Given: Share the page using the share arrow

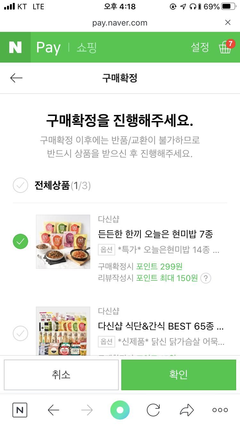Looking at the screenshot, I should point(187,410).
